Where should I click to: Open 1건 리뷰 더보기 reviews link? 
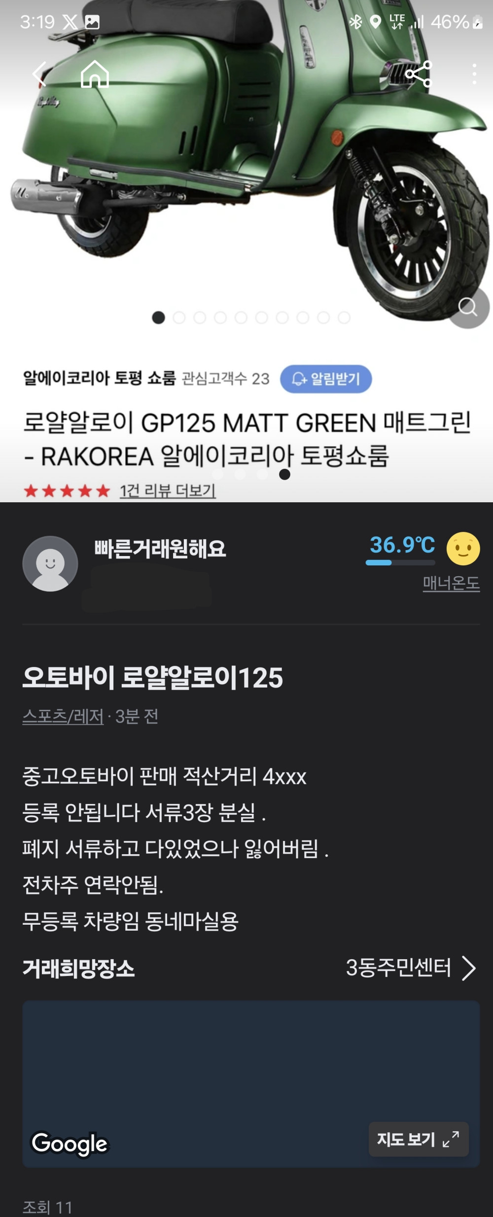(x=168, y=490)
